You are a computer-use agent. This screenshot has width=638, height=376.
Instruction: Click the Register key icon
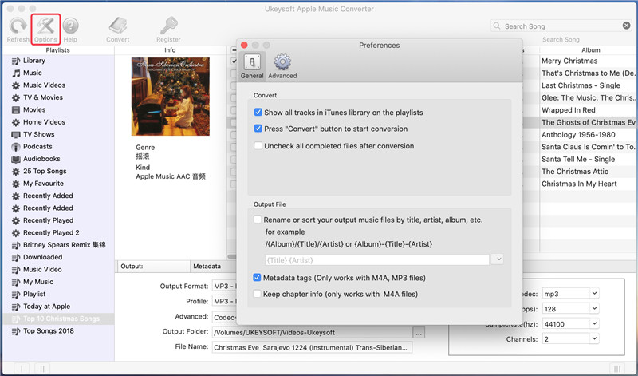tap(168, 26)
